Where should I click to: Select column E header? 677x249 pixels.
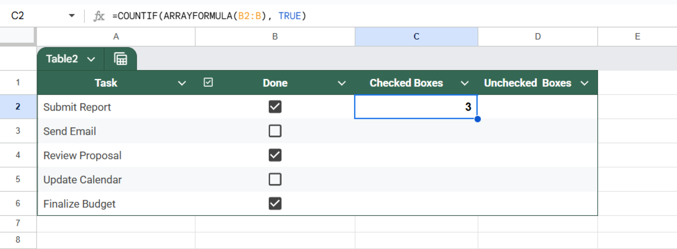pyautogui.click(x=637, y=37)
